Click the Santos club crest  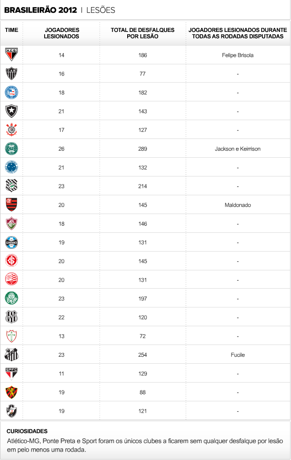pyautogui.click(x=11, y=355)
